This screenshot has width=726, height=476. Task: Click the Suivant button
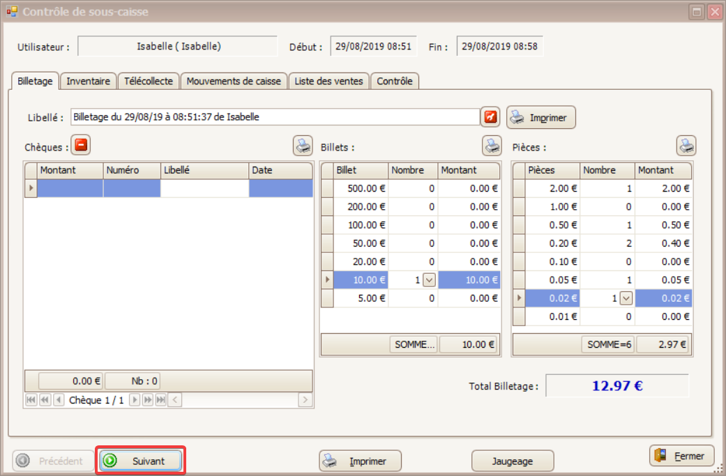[141, 461]
